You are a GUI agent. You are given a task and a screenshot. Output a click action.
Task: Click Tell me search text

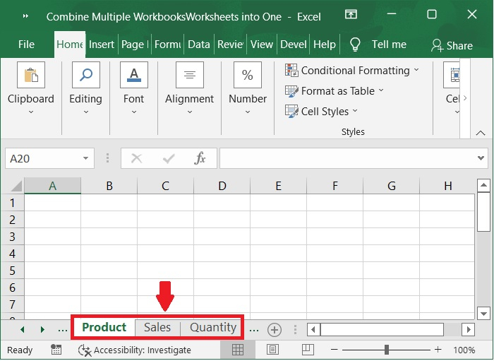click(389, 45)
